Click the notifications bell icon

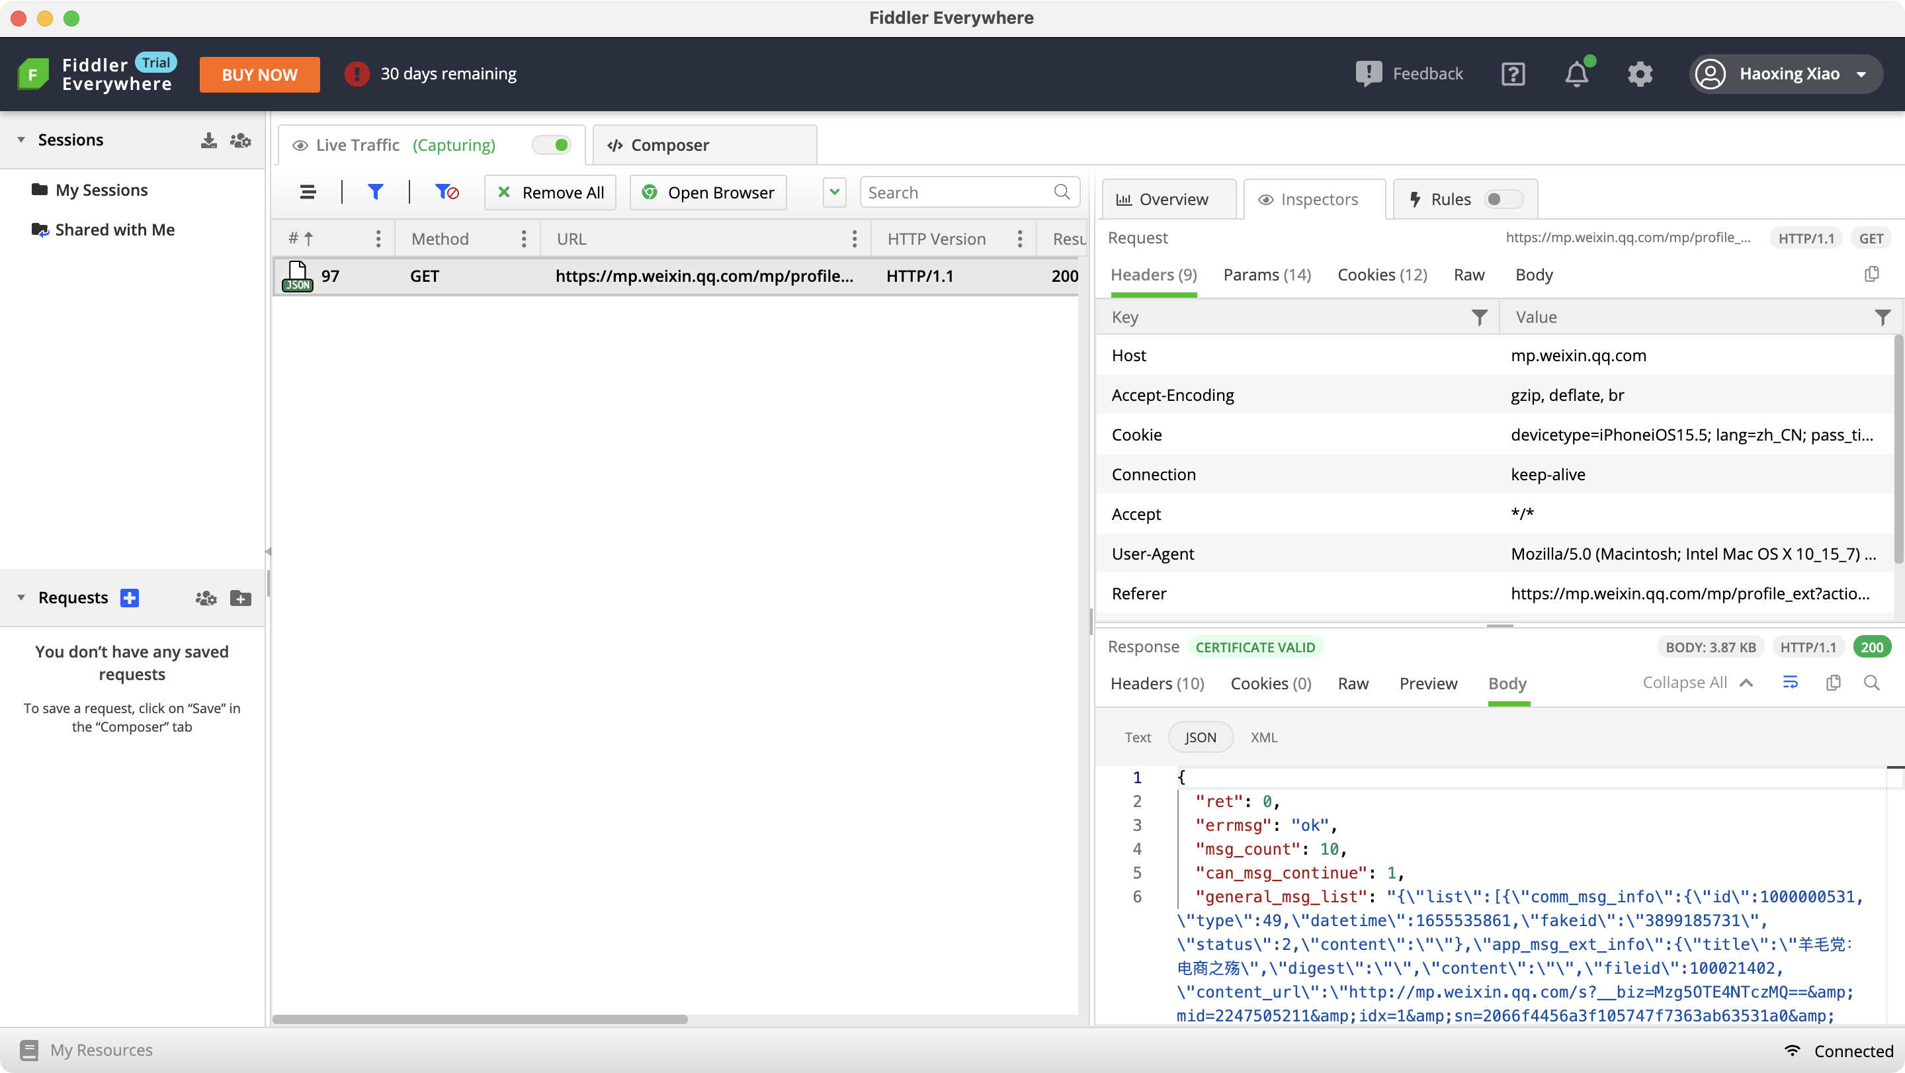pyautogui.click(x=1576, y=74)
